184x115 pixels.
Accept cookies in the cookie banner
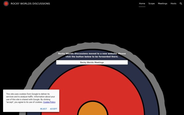(54, 109)
